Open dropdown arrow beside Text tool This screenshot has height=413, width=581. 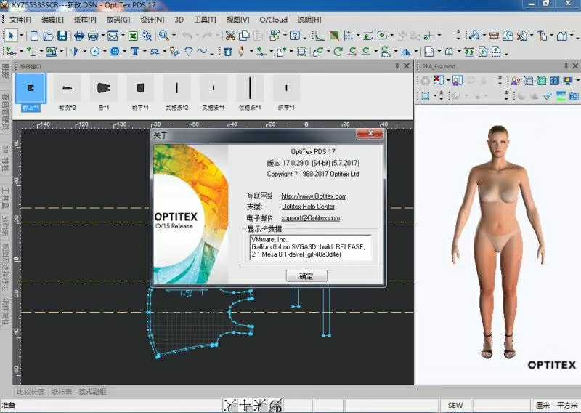145,52
